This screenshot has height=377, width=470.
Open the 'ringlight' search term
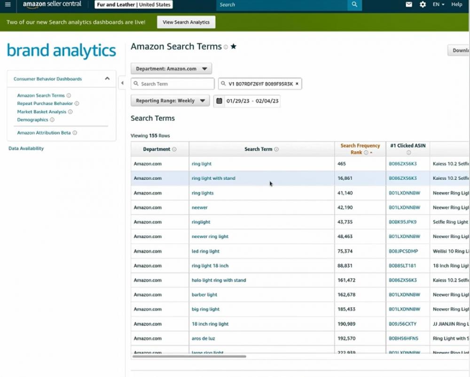tap(201, 222)
